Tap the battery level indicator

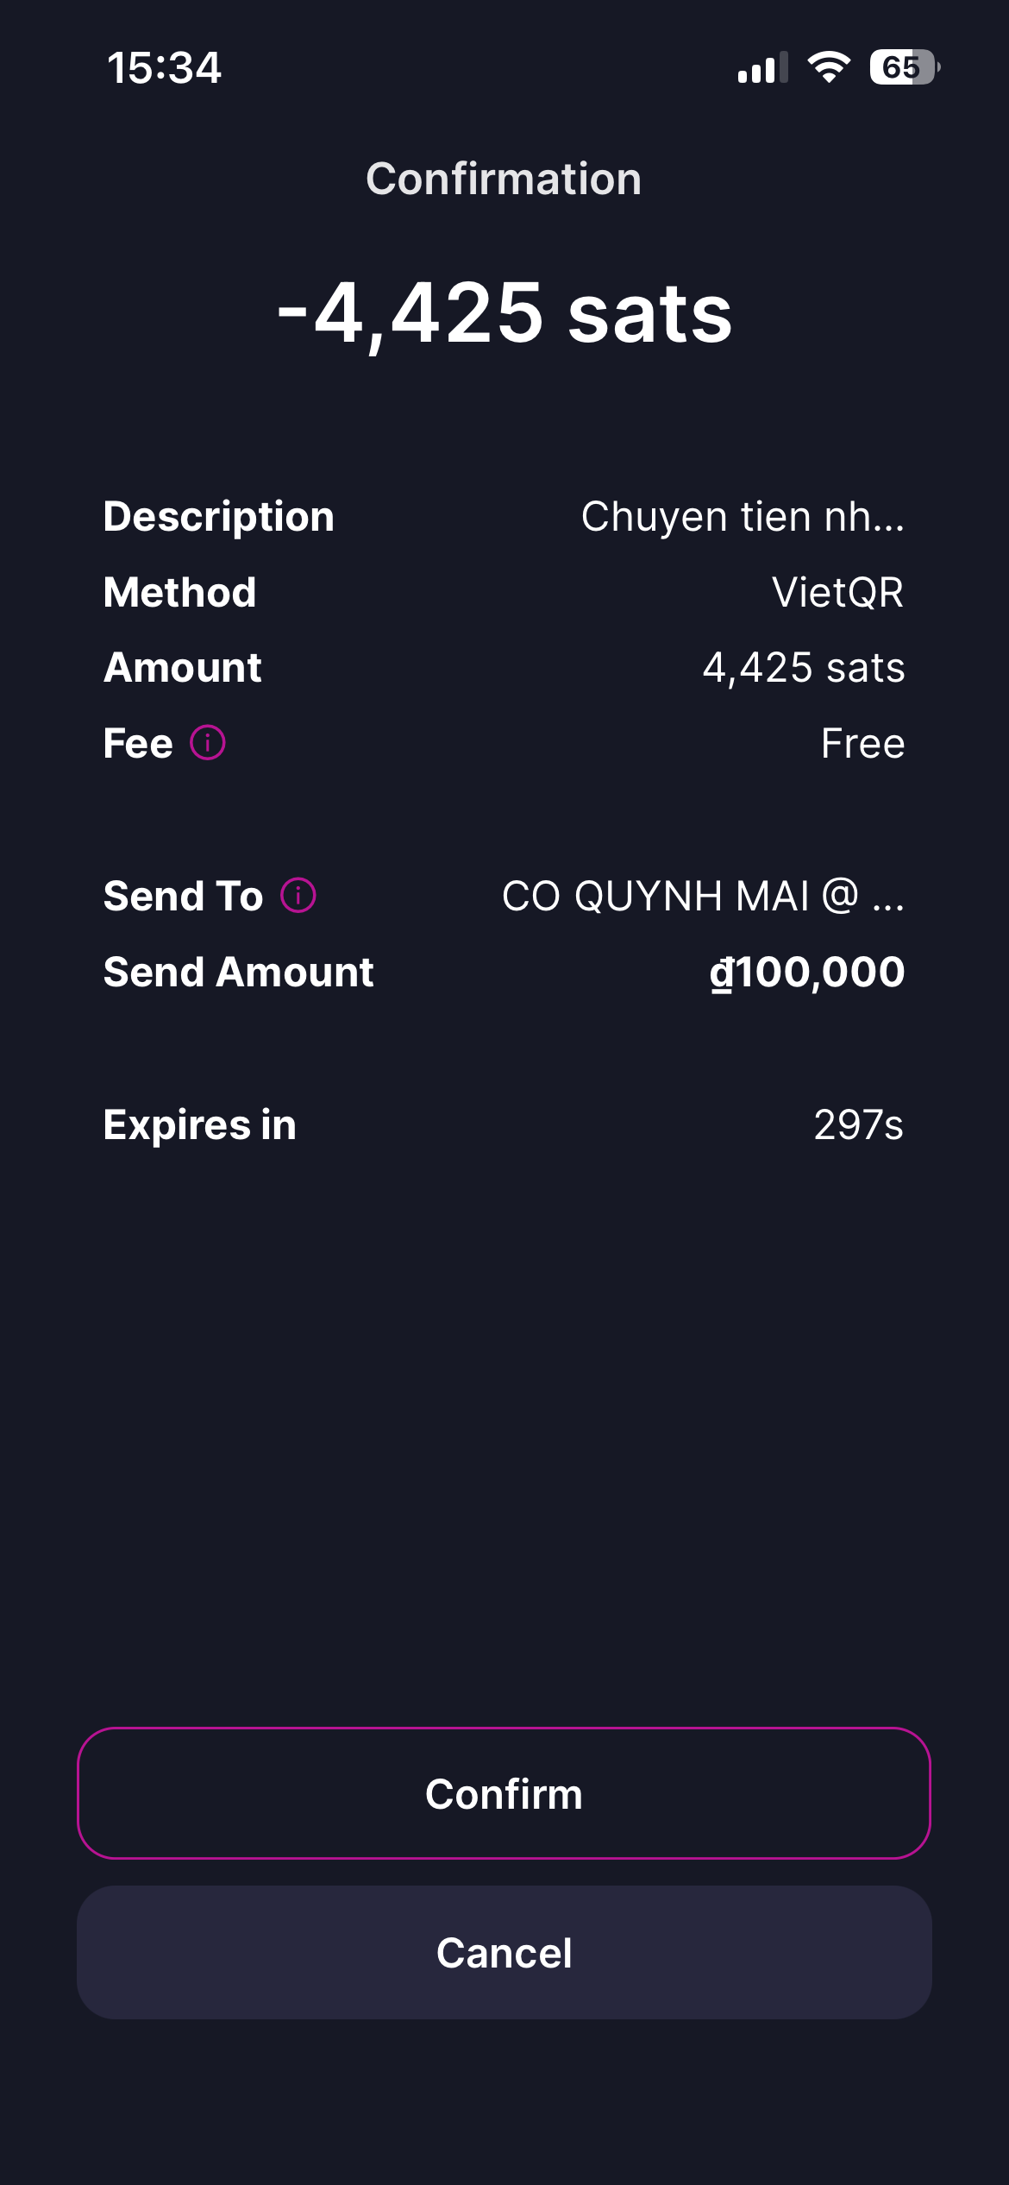pos(903,67)
